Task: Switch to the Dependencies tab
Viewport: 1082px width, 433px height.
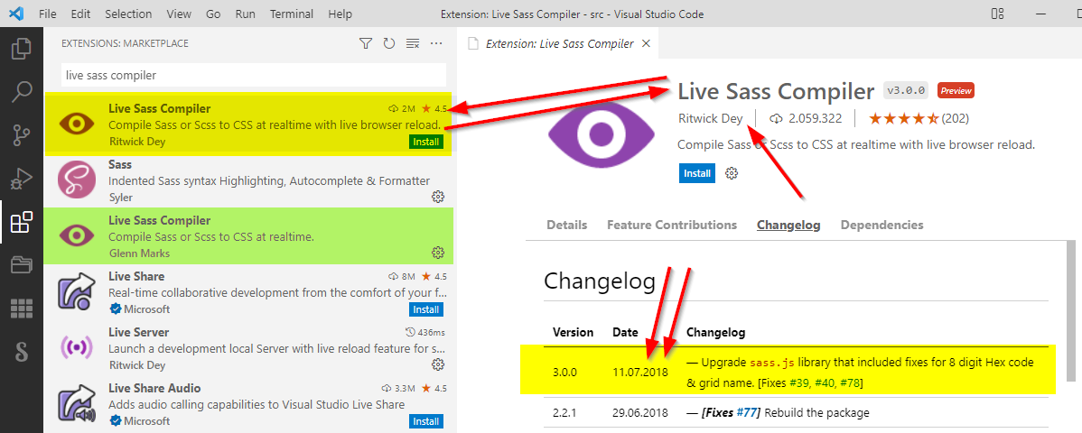Action: tap(881, 225)
